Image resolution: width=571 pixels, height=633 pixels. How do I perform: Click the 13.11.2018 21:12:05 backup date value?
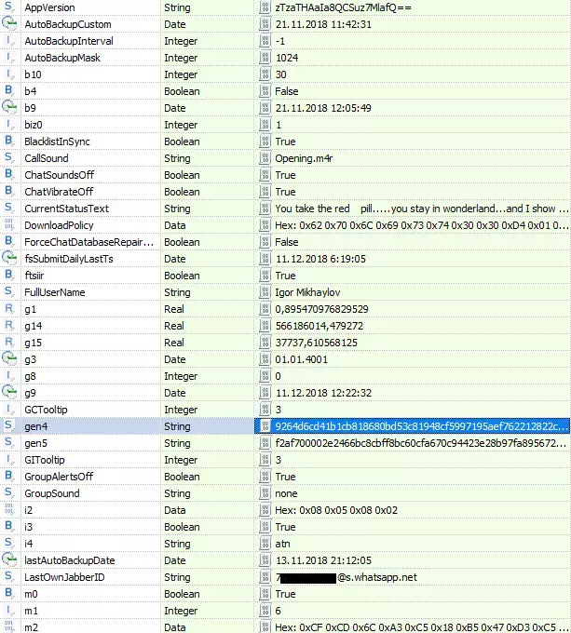(323, 560)
